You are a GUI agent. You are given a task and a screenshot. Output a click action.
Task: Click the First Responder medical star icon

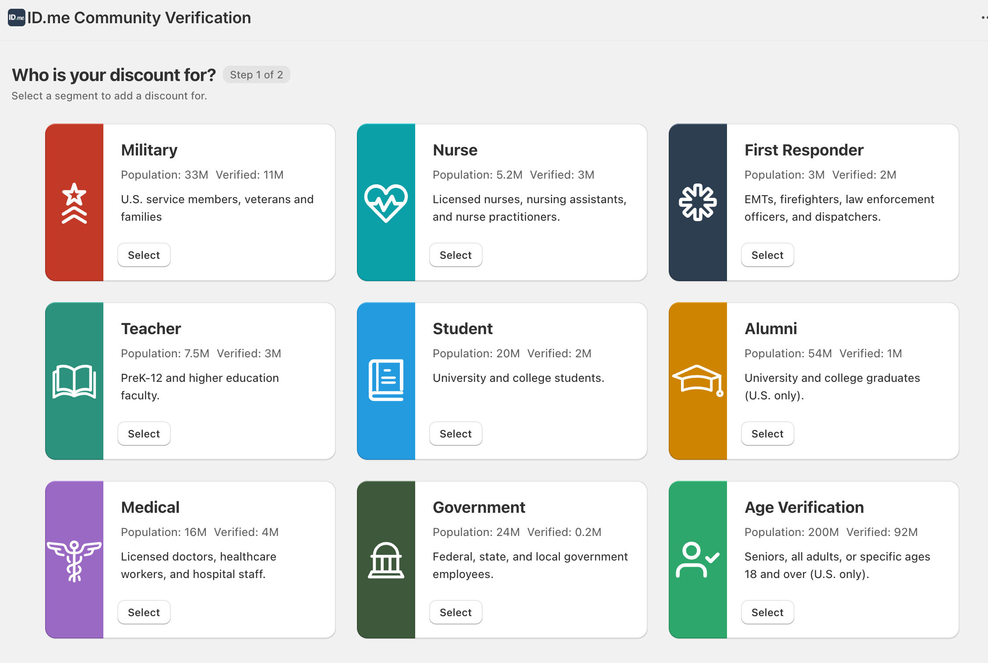[698, 202]
